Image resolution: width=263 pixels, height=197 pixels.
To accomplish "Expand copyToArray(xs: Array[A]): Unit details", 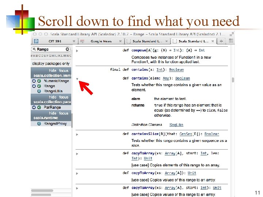I will [x=77, y=174].
